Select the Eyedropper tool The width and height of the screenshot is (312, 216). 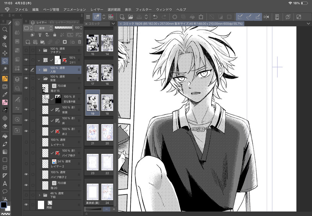pos(5,95)
